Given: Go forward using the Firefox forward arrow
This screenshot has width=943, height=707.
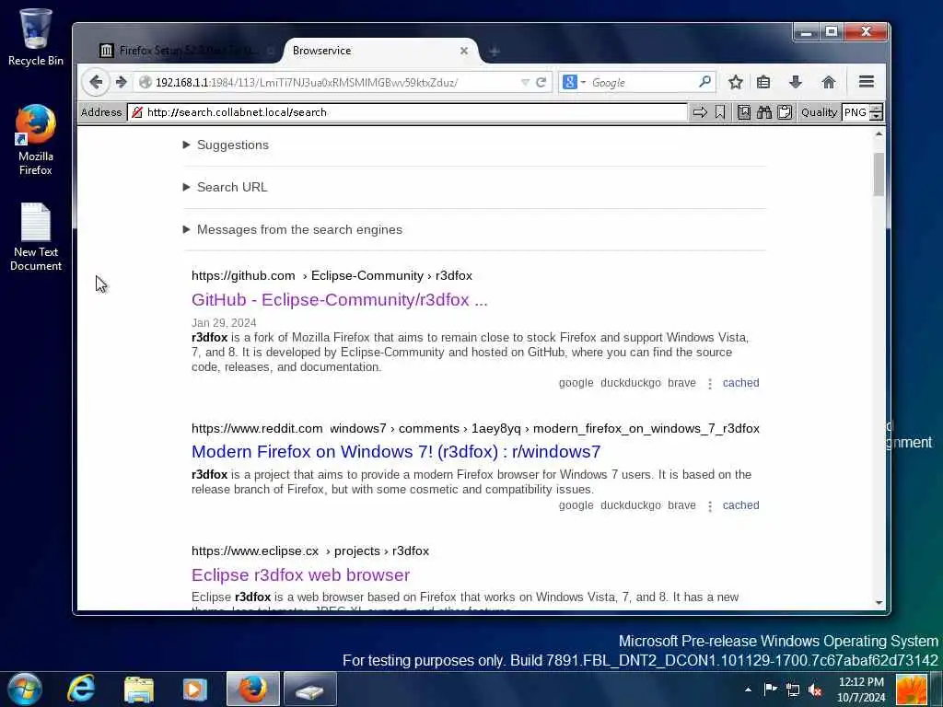Looking at the screenshot, I should 121,82.
